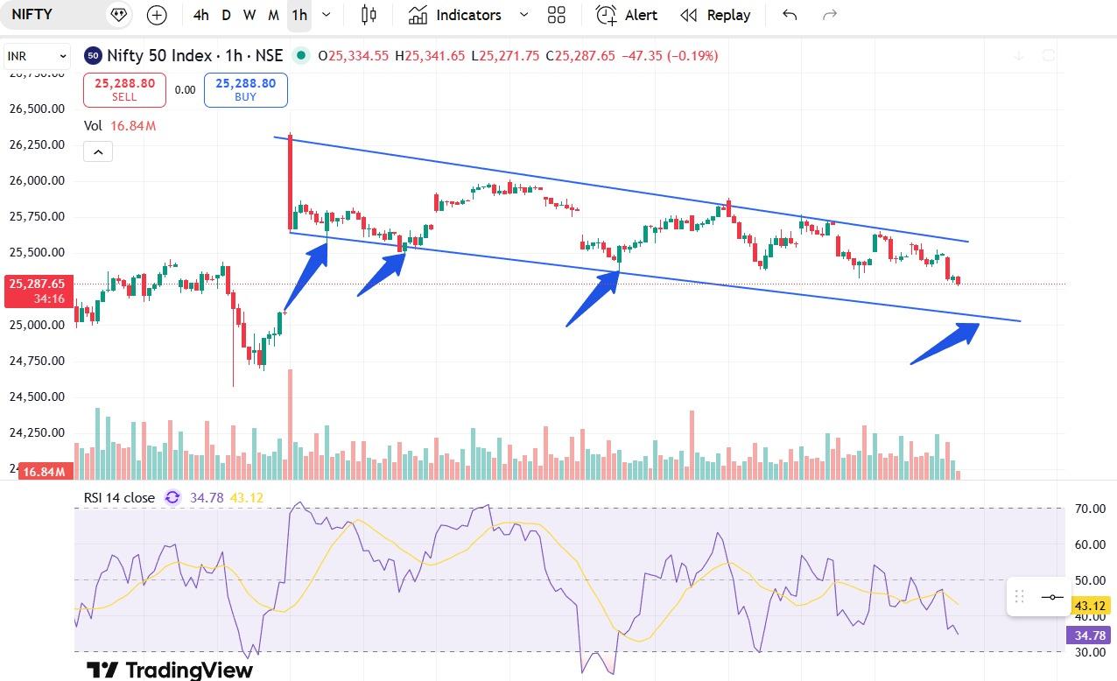Image resolution: width=1117 pixels, height=681 pixels.
Task: Click the 25,288.80 BUY button
Action: pyautogui.click(x=246, y=89)
